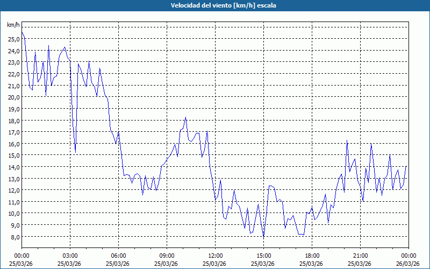Click the 21:00 time axis label
This screenshot has height=269, width=430.
tap(360, 256)
